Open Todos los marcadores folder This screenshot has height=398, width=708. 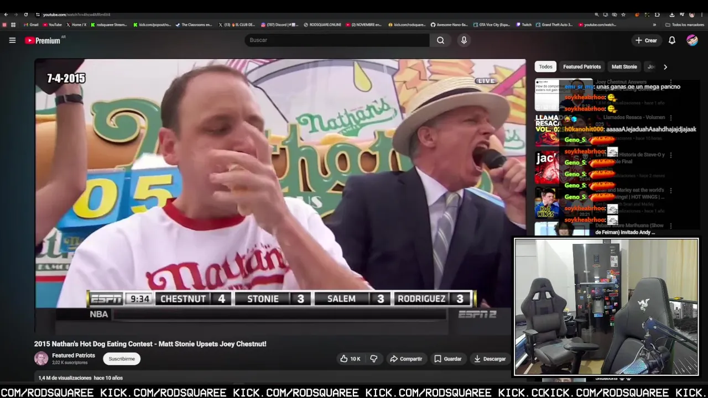tap(685, 25)
